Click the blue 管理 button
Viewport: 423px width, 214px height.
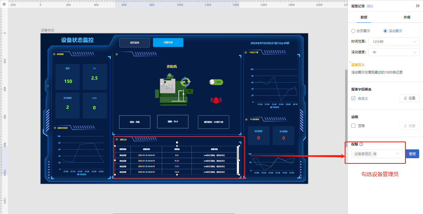pos(412,154)
